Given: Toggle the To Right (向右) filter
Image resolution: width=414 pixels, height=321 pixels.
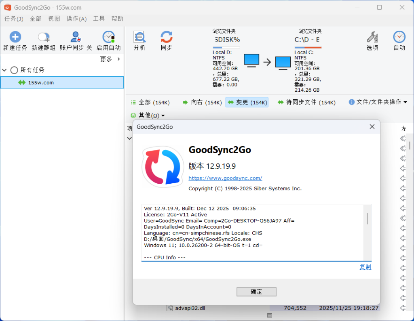Looking at the screenshot, I should coord(202,103).
